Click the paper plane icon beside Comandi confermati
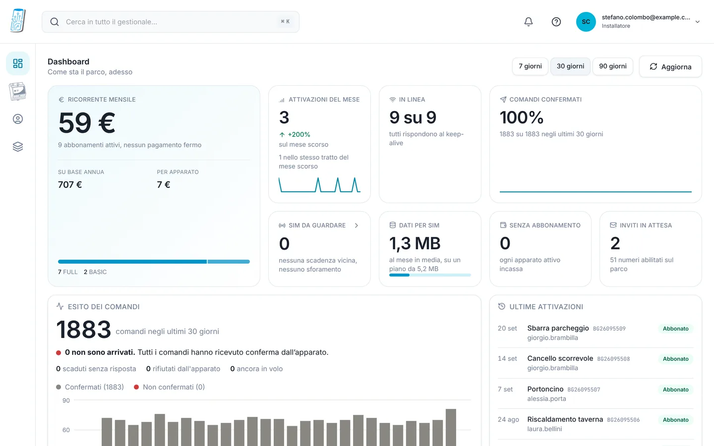The image size is (714, 446). tap(503, 100)
